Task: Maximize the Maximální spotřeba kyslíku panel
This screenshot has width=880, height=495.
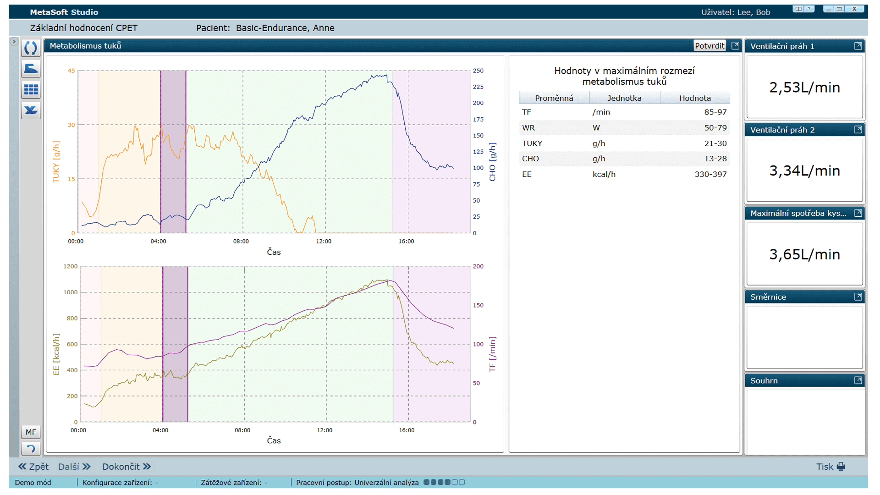Action: click(x=858, y=213)
